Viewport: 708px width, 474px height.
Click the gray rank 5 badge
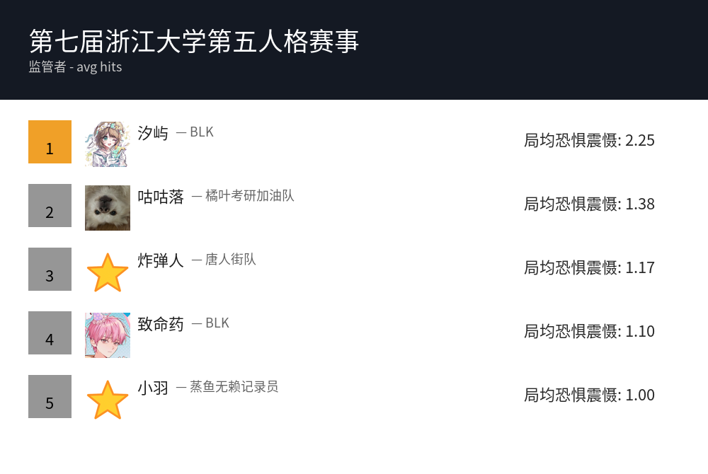[50, 397]
